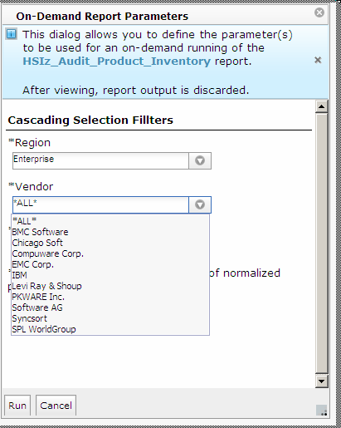Pick PKWARE Inc. from the list
This screenshot has height=428, width=341.
110,297
